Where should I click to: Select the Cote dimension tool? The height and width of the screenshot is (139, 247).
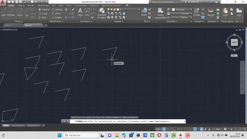point(87,12)
